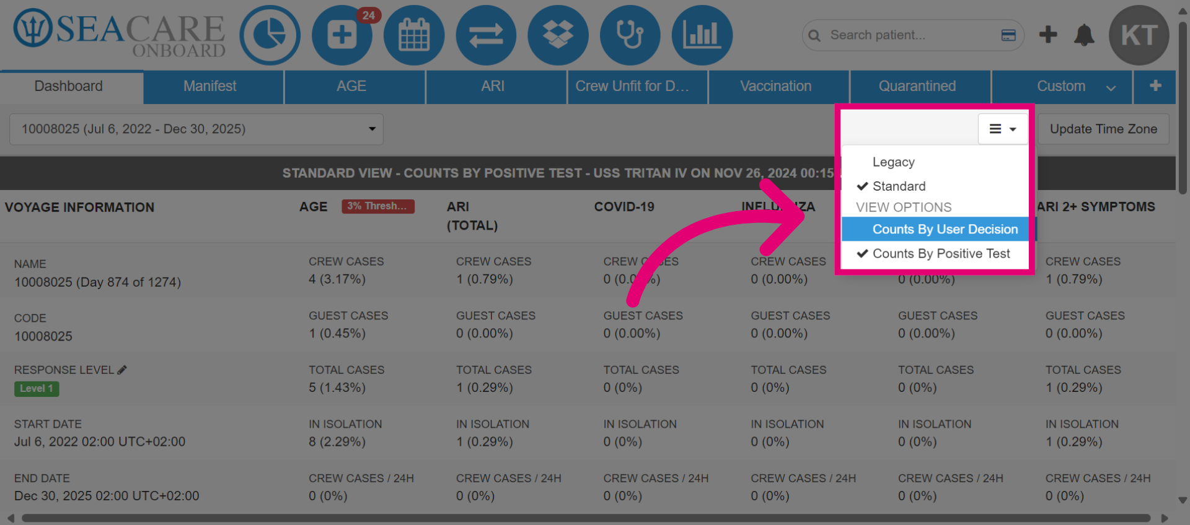1190x525 pixels.
Task: Click the transfer arrows icon
Action: click(486, 35)
